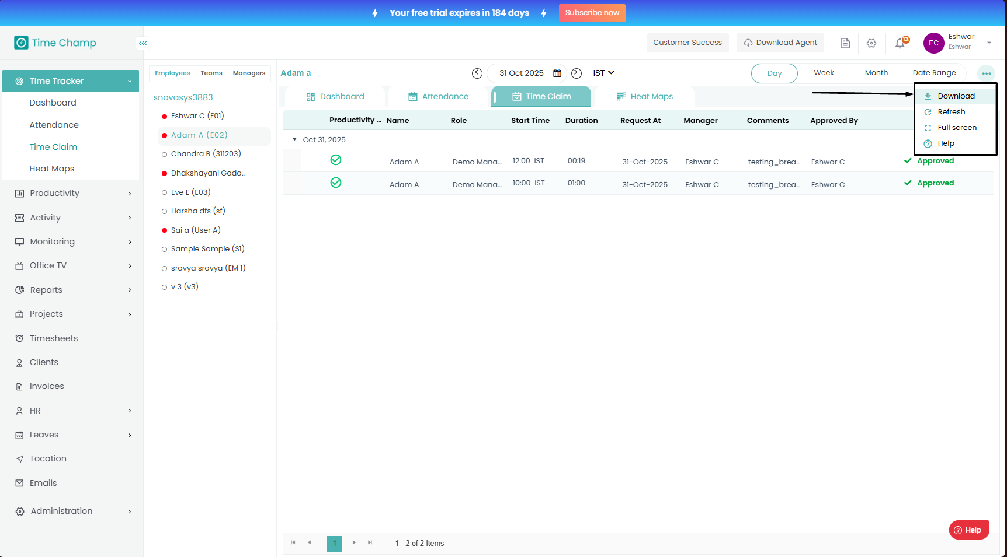This screenshot has height=557, width=1007.
Task: Open the IST timezone dropdown
Action: pyautogui.click(x=603, y=73)
